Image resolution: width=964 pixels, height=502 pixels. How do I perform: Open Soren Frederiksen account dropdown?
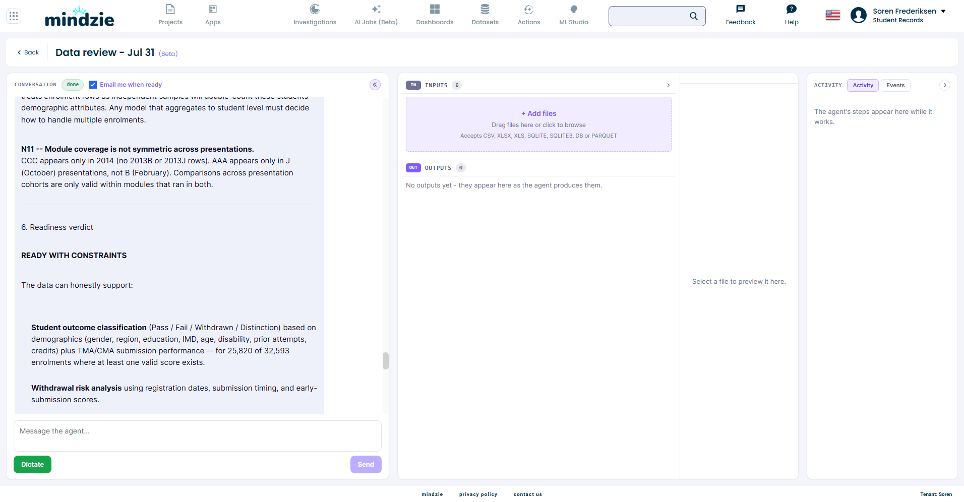point(909,15)
